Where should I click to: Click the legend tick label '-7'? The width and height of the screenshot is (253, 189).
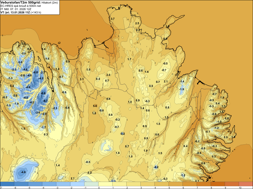tap(1, 187)
